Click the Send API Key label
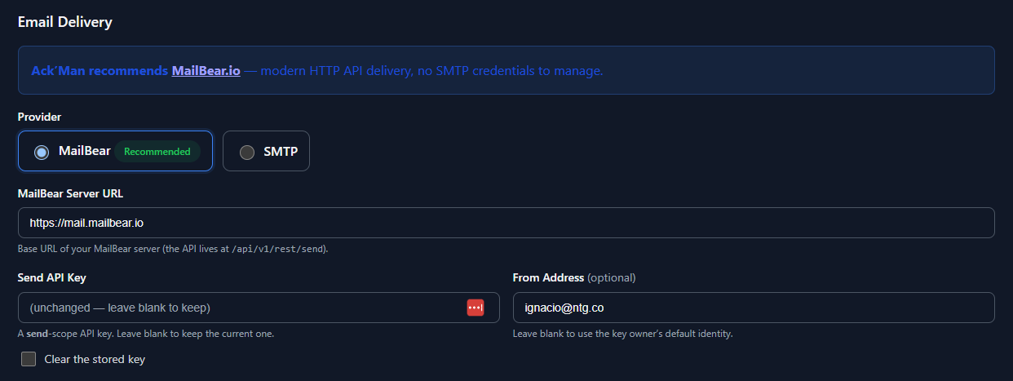 coord(52,277)
